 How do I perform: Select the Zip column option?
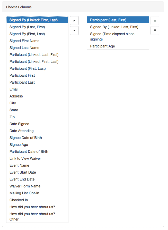12,117
